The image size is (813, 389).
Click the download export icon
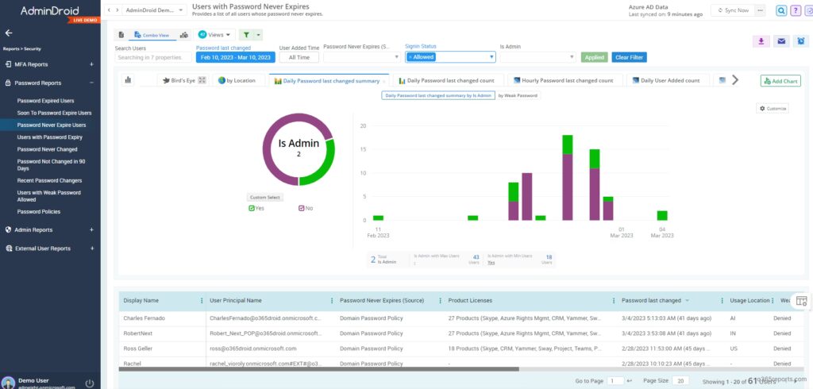pos(761,41)
